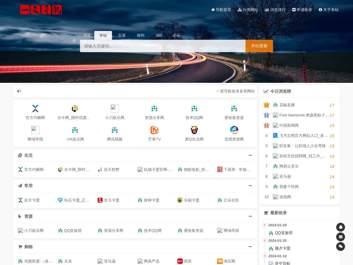Select the 流氓资源网 site icon
The height and width of the screenshot is (265, 353).
point(234,130)
